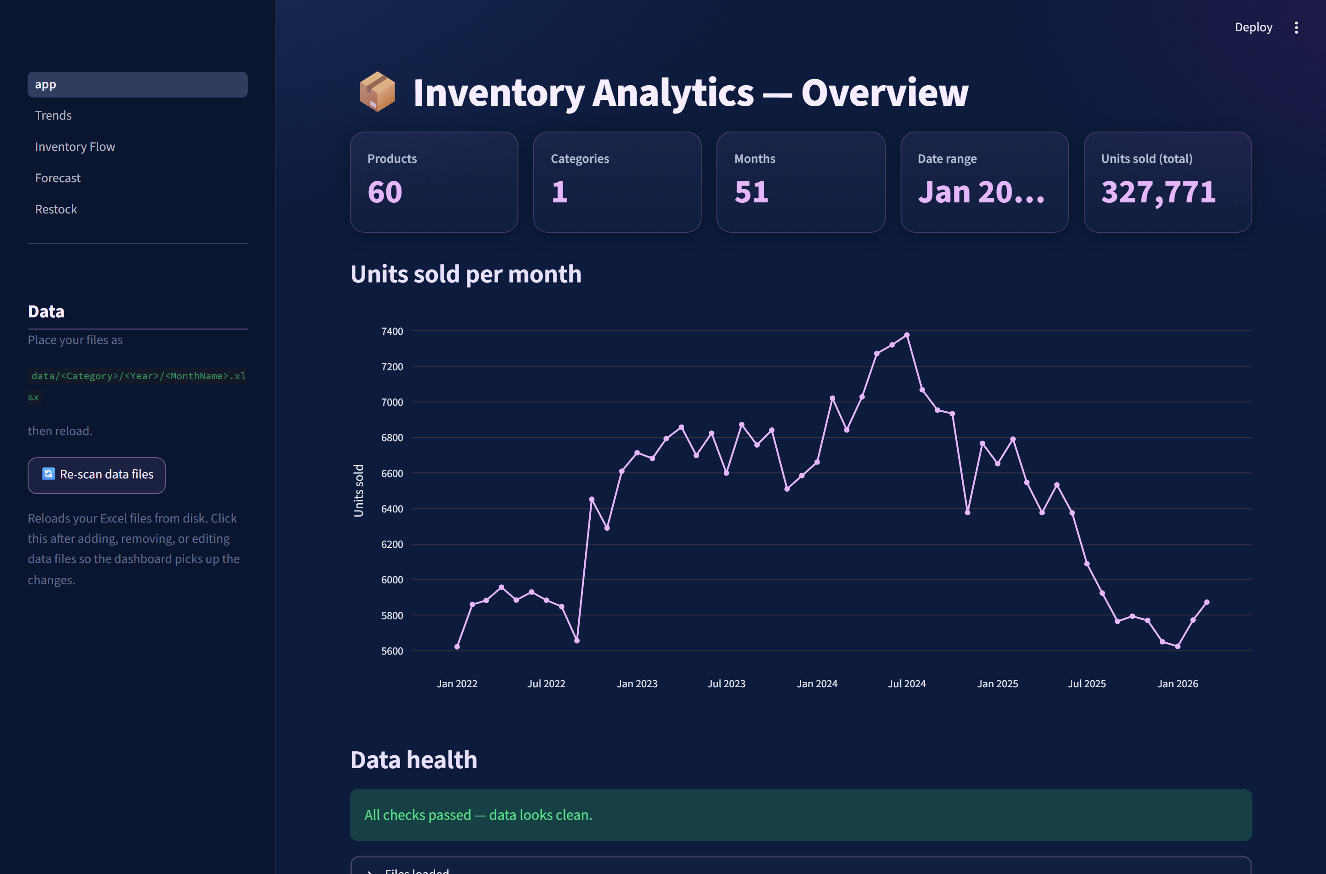Viewport: 1326px width, 874px height.
Task: Click the package box emoji in title
Action: (x=378, y=92)
